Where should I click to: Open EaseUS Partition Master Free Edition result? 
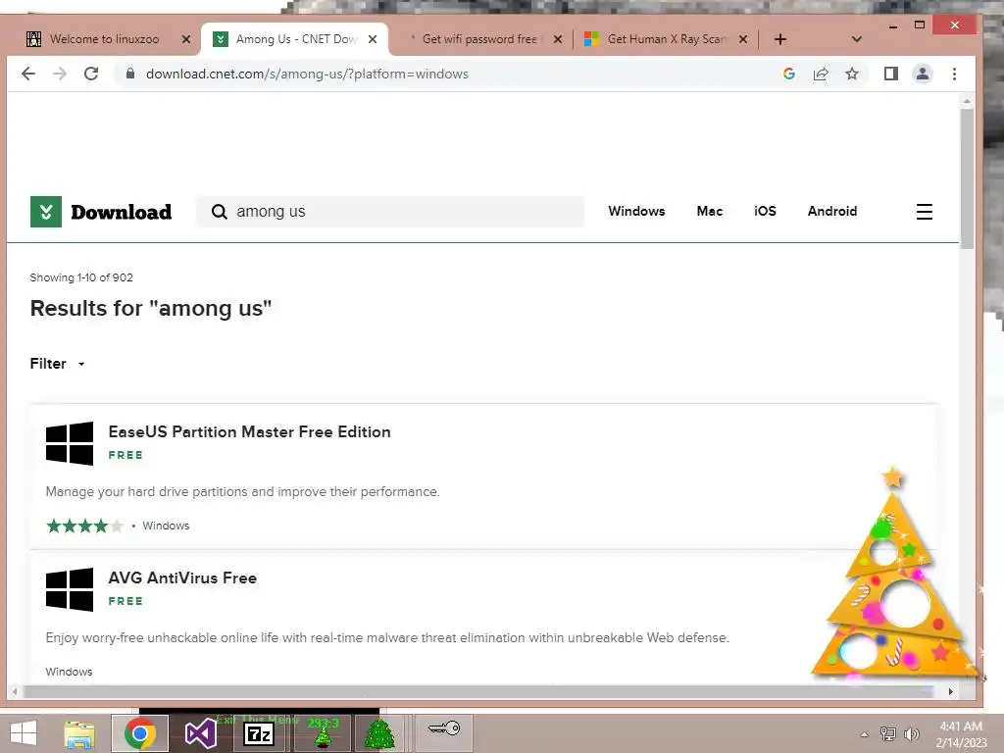[249, 432]
